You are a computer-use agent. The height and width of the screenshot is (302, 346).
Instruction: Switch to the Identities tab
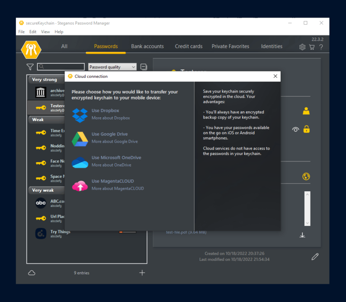click(272, 46)
